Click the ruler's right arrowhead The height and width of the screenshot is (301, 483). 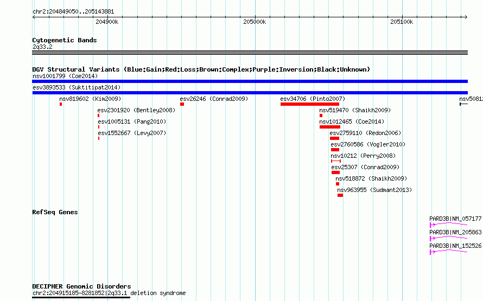click(x=466, y=17)
